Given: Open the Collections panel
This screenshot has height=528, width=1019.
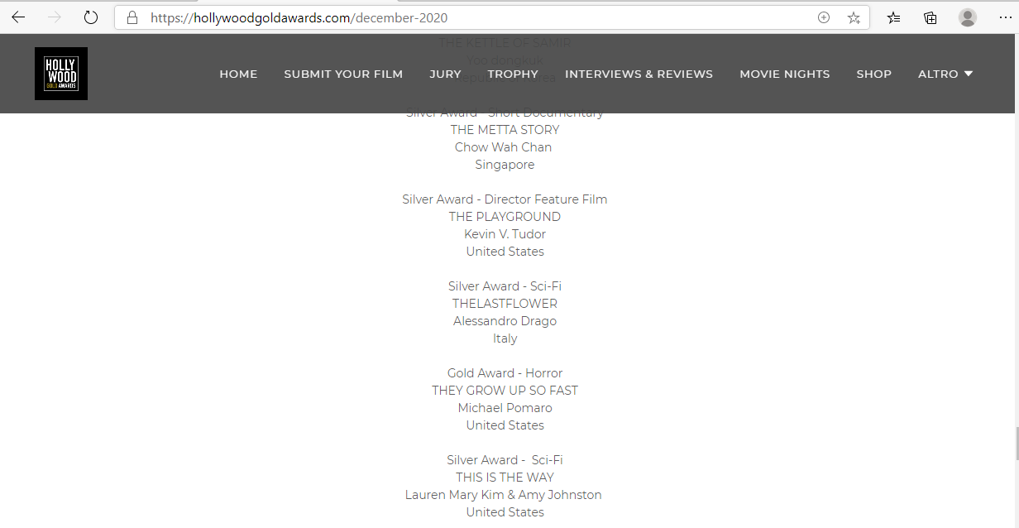Looking at the screenshot, I should pyautogui.click(x=930, y=17).
